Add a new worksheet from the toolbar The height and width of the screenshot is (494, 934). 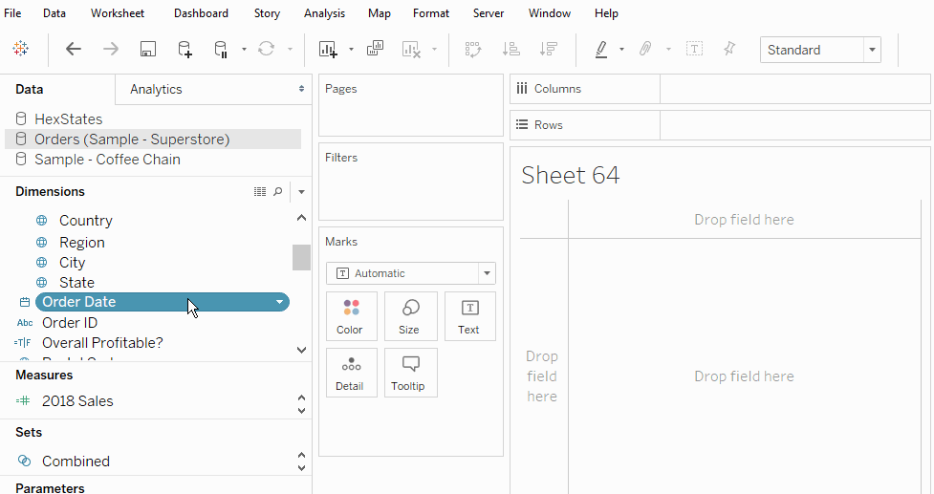click(328, 49)
